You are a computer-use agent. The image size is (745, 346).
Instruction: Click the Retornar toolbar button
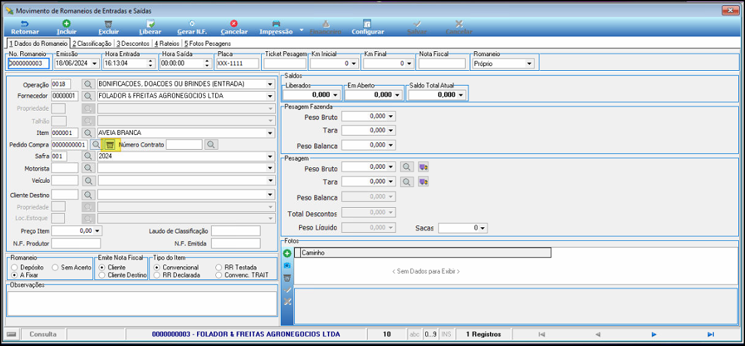[25, 28]
